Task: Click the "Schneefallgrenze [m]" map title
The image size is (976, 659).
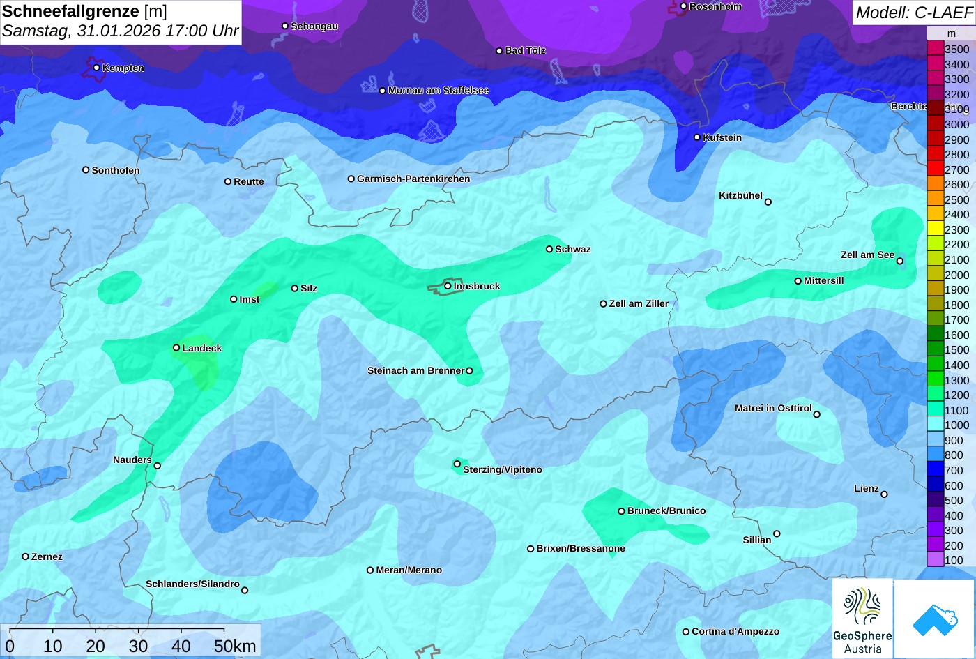Action: [84, 11]
